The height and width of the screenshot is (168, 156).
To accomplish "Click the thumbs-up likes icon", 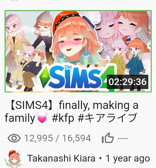I will pyautogui.click(x=108, y=138).
